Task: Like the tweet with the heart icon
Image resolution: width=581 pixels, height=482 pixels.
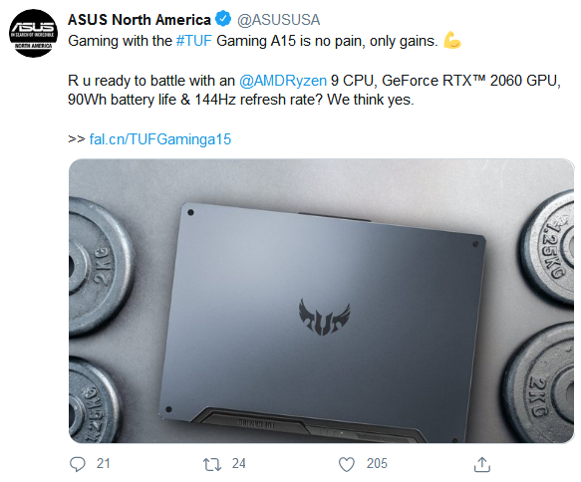Action: pyautogui.click(x=347, y=464)
